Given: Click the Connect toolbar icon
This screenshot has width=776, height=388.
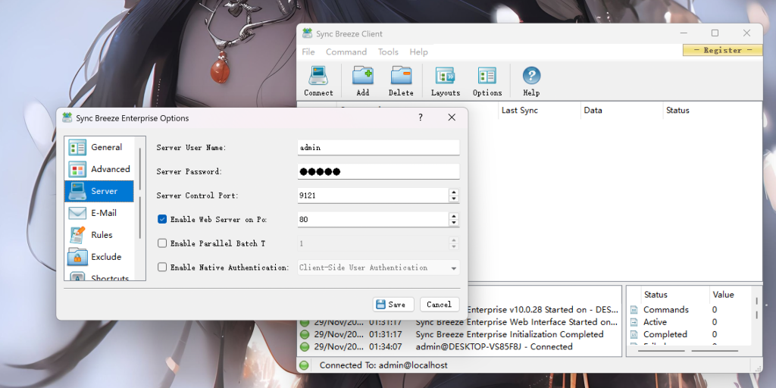Looking at the screenshot, I should point(318,76).
